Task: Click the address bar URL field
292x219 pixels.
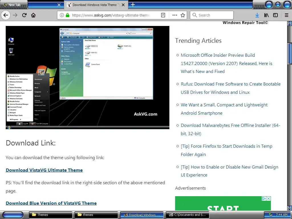Action: (111, 15)
